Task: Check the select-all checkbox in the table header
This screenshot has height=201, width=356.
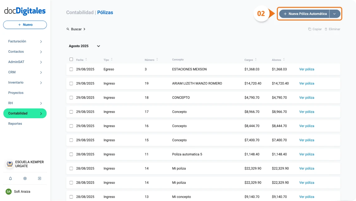Action: tap(71, 59)
